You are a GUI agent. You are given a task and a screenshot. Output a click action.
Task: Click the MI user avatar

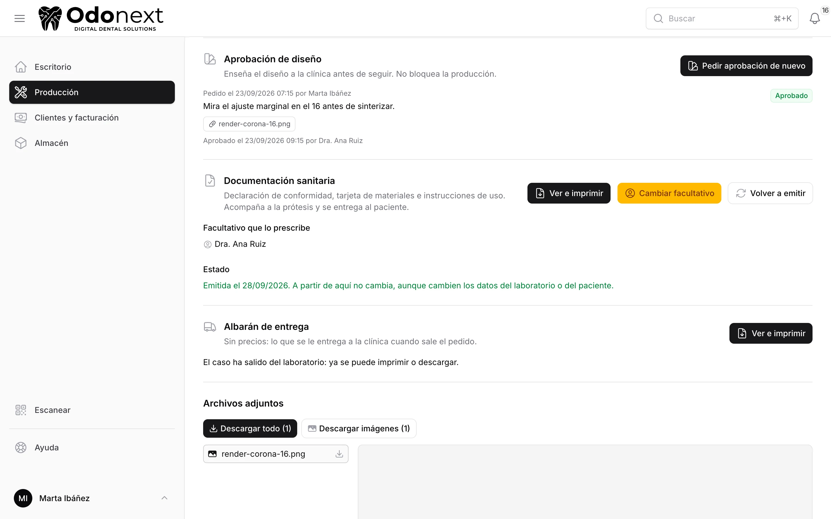tap(23, 498)
